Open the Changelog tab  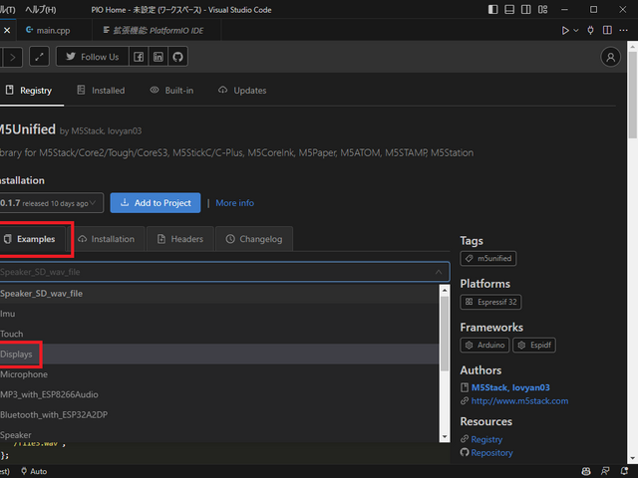254,239
